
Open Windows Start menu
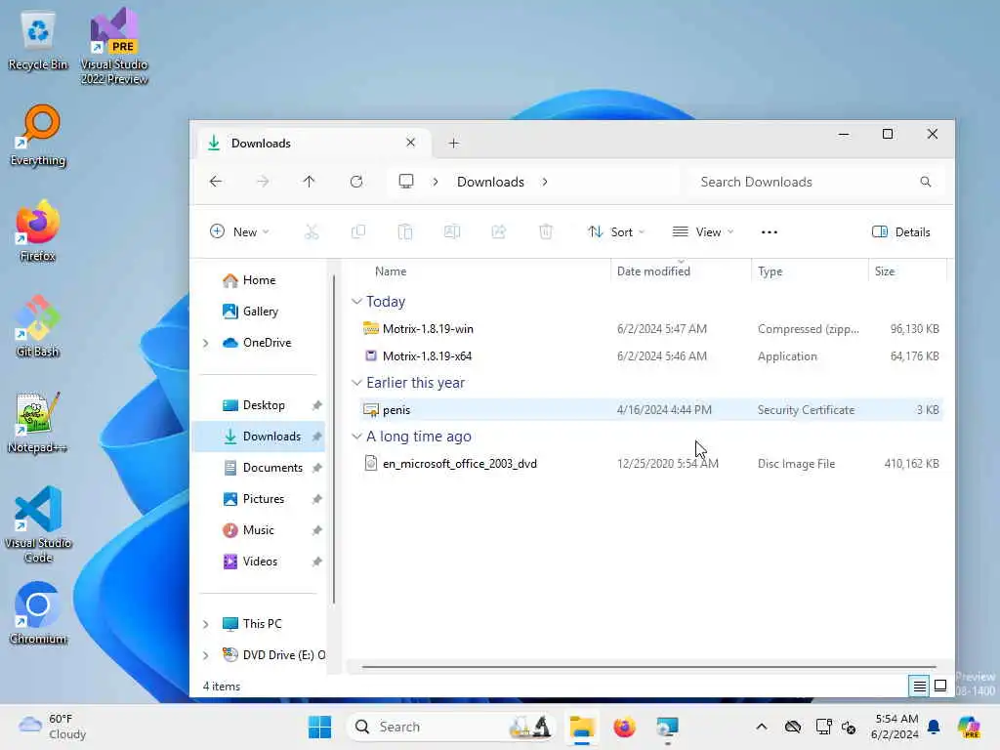tap(319, 727)
